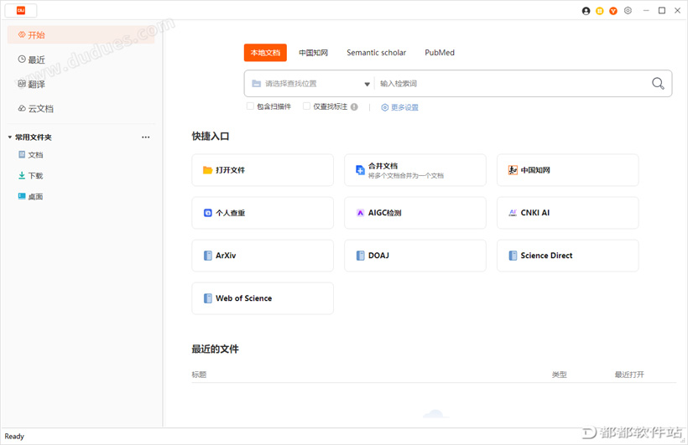The height and width of the screenshot is (445, 688).
Task: Switch to the 中国知网 search tab
Action: pyautogui.click(x=313, y=53)
